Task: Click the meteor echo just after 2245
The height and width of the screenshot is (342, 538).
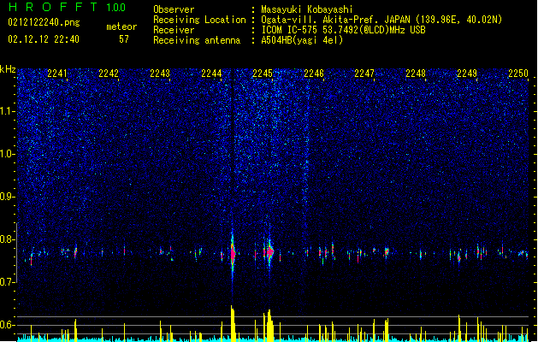Action: click(x=269, y=252)
